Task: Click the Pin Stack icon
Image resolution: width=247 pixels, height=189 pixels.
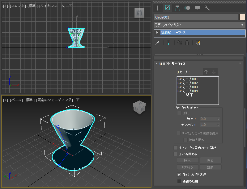Action: pyautogui.click(x=157, y=43)
